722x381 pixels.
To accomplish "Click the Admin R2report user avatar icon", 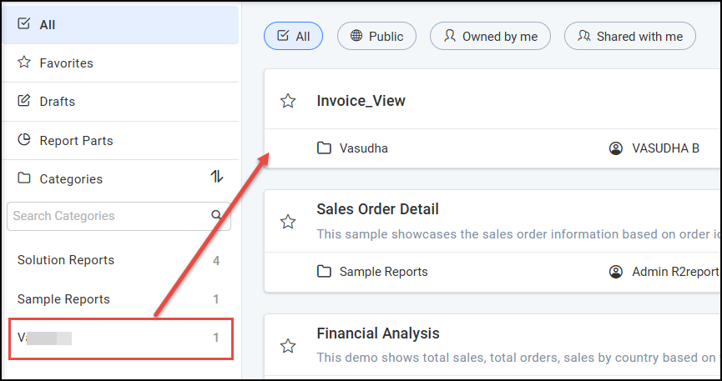I will (616, 271).
